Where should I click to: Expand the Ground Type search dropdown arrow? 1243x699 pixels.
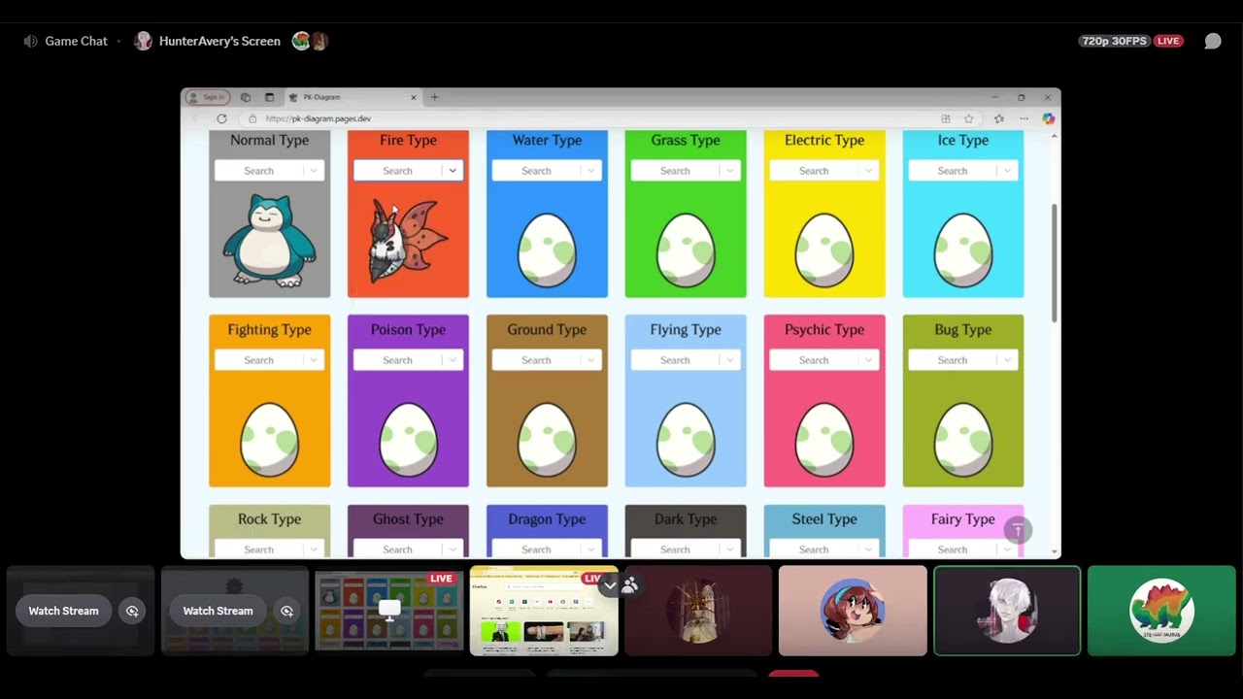coord(591,360)
